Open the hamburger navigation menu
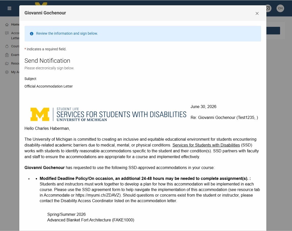The height and width of the screenshot is (231, 292). tap(9, 8)
